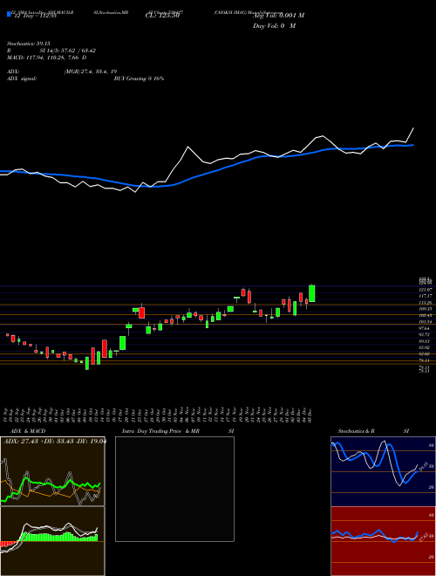Click the '(MGR) 27.4, 33.4, 19' ADX values
The height and width of the screenshot is (576, 436).
(x=91, y=72)
